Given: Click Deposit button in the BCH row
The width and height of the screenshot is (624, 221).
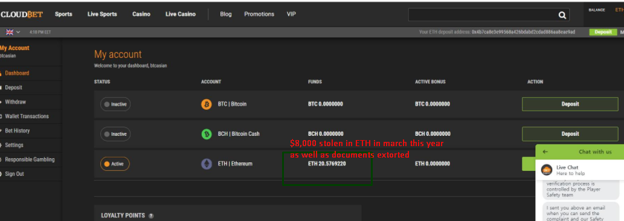Looking at the screenshot, I should click(x=570, y=134).
